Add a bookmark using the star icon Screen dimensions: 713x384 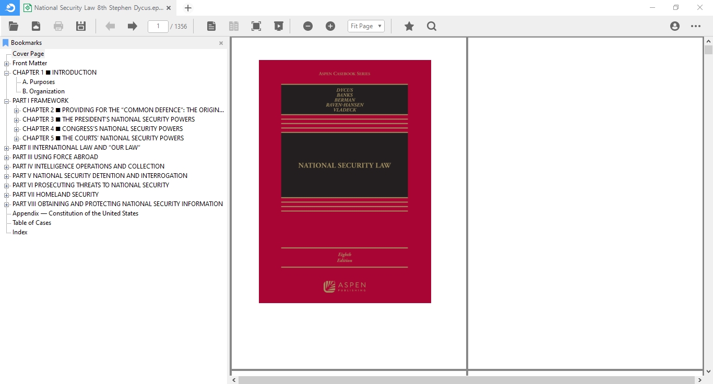click(409, 26)
